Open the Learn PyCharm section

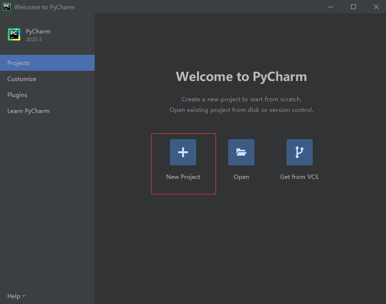pyautogui.click(x=47, y=111)
